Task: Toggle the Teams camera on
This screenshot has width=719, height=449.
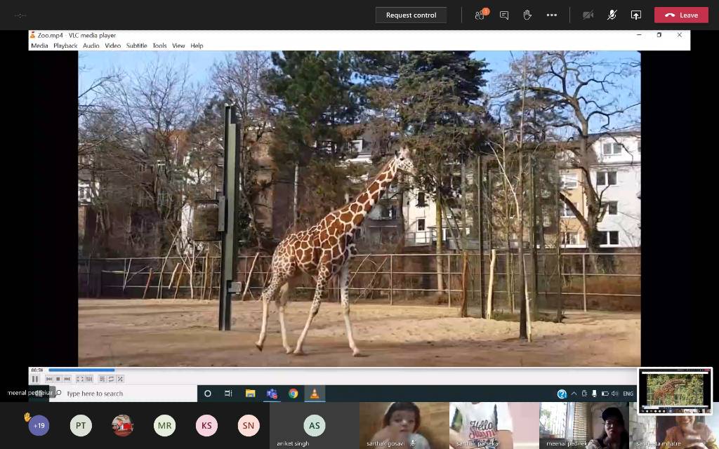Action: (588, 15)
